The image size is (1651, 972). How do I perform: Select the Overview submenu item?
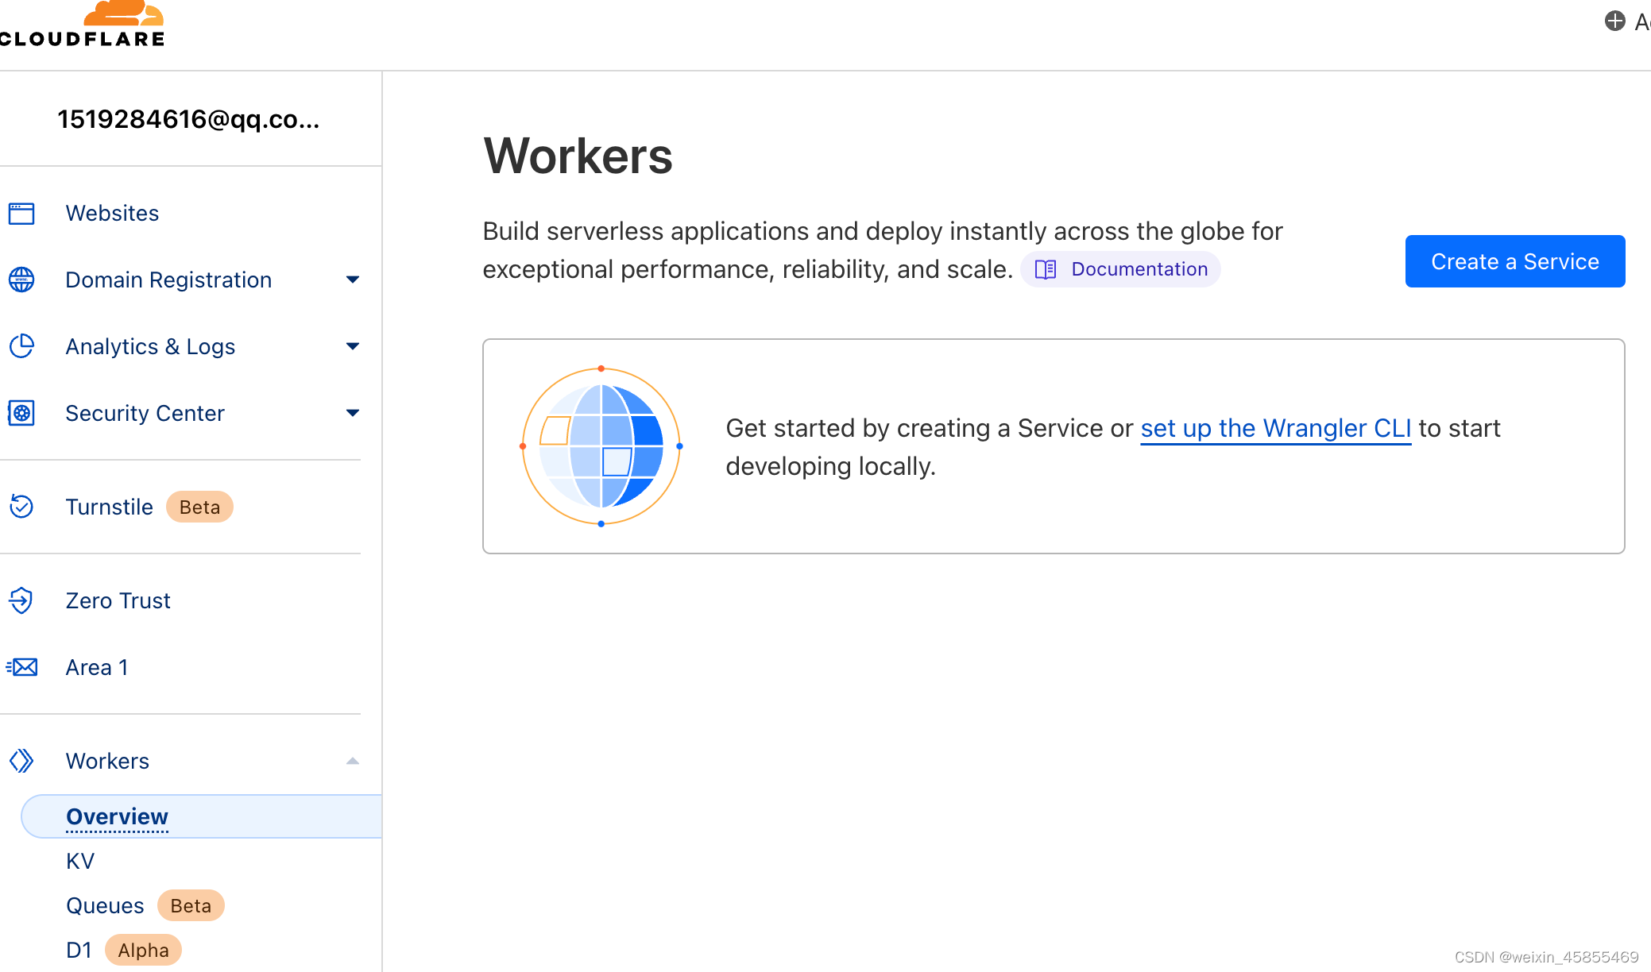117,816
